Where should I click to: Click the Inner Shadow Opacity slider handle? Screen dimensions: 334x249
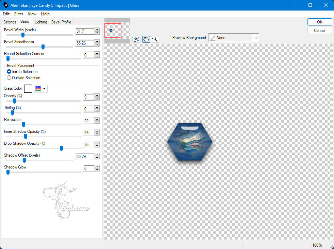pyautogui.click(x=26, y=137)
